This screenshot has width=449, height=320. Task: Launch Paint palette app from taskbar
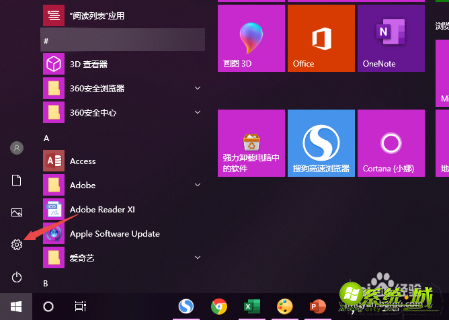[285, 307]
